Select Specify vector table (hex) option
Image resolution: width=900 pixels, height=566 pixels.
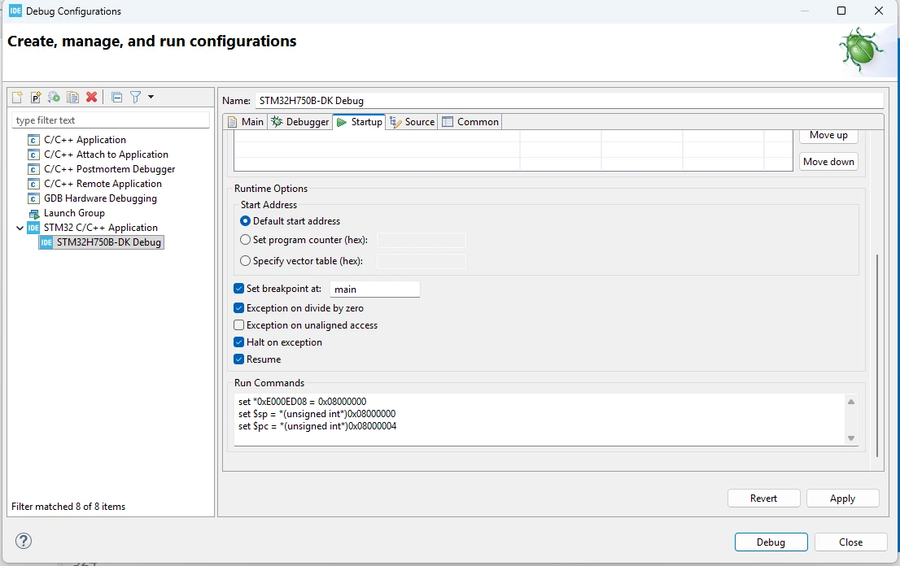pos(245,261)
